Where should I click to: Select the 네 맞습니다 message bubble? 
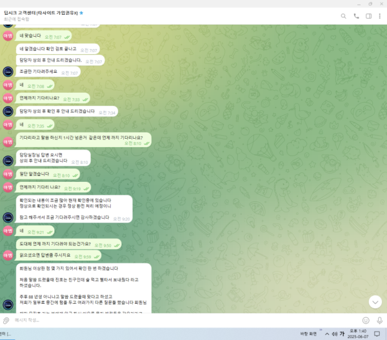(x=44, y=36)
